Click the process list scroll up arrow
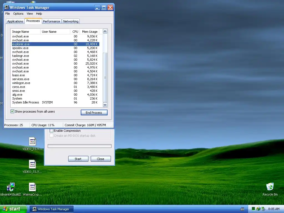 tap(105, 31)
